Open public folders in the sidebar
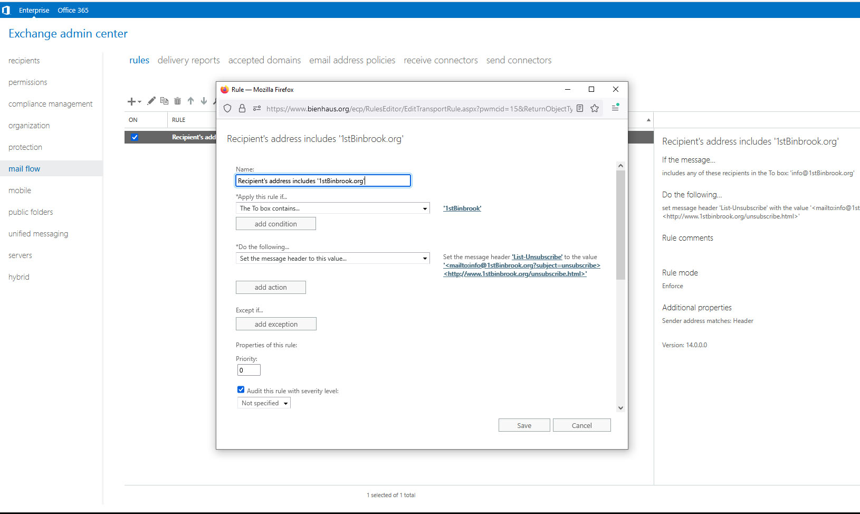The height and width of the screenshot is (514, 860). click(x=31, y=212)
